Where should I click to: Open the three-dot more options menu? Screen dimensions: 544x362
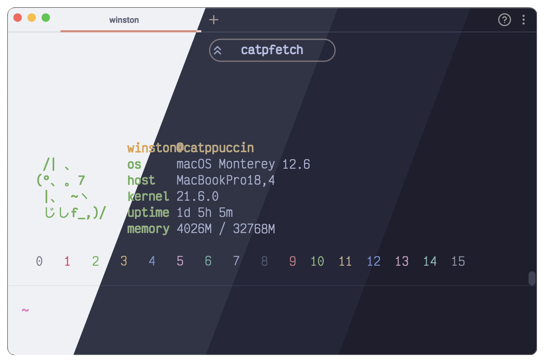524,20
